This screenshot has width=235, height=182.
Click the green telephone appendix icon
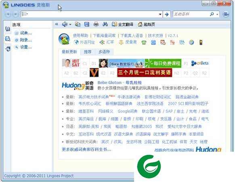click(144, 42)
